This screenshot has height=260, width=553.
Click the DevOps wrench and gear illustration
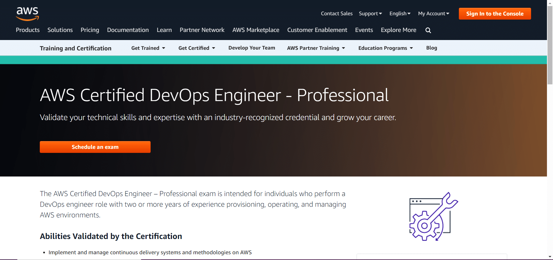(433, 217)
